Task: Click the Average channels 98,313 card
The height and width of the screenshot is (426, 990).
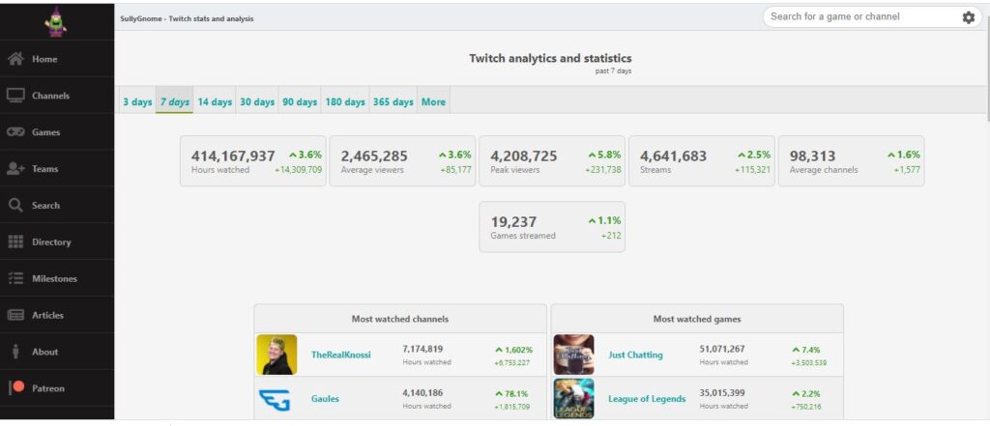Action: (x=851, y=161)
